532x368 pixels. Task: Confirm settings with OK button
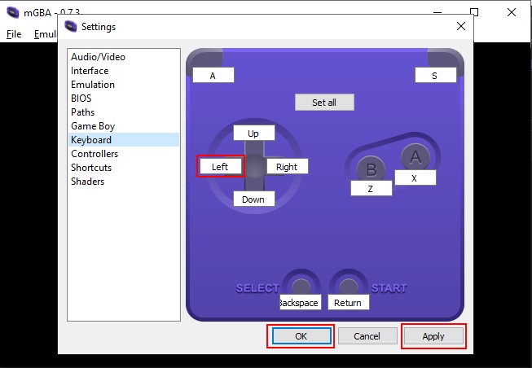pos(301,336)
